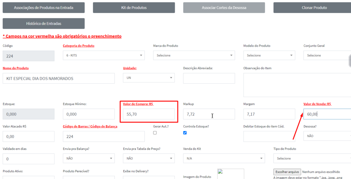Click the Escolher arquivo file button
This screenshot has height=179, width=351.
[287, 172]
